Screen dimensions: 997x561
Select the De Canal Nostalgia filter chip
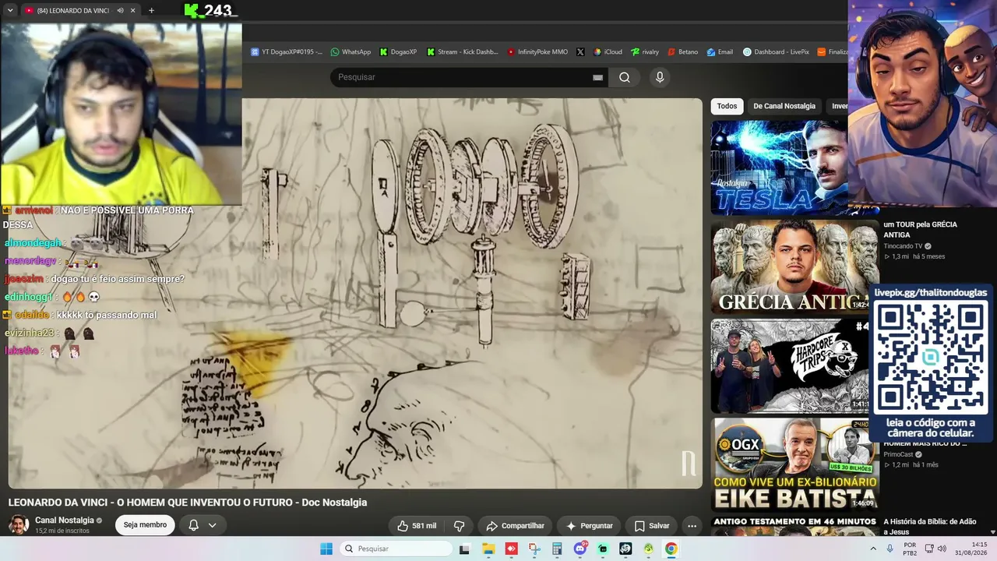tap(784, 106)
